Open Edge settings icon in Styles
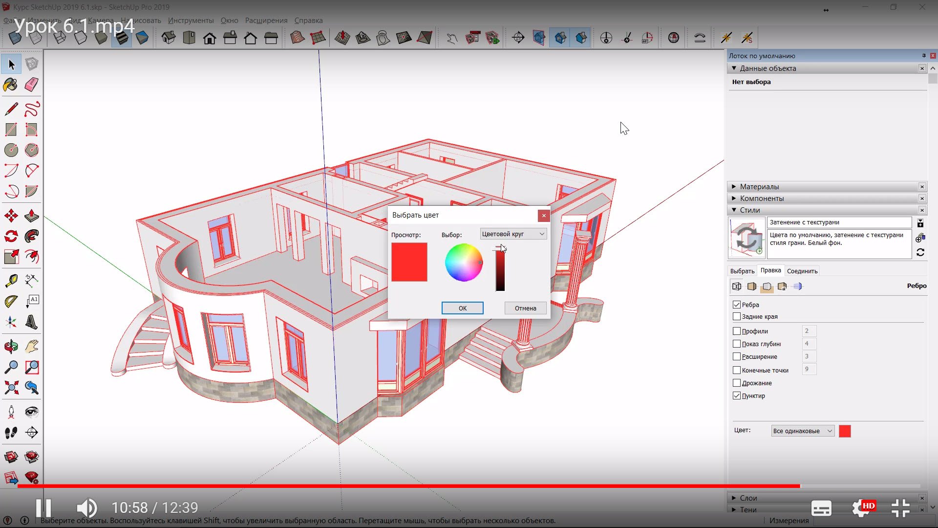Screen dimensions: 938x528 (737, 286)
